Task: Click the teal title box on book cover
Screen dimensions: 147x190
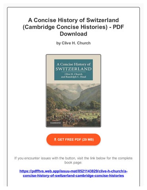Action: coord(73,70)
